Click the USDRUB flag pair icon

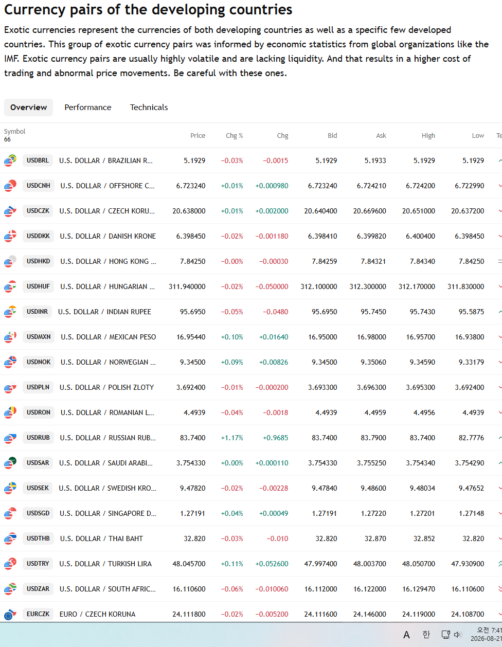pos(10,438)
